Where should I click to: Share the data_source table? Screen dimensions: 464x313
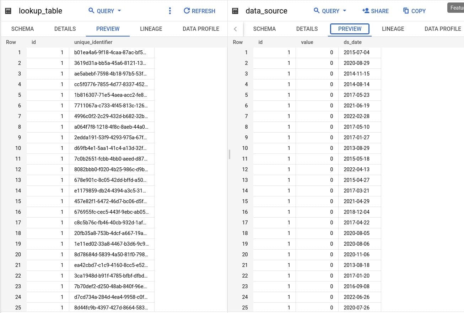point(376,11)
